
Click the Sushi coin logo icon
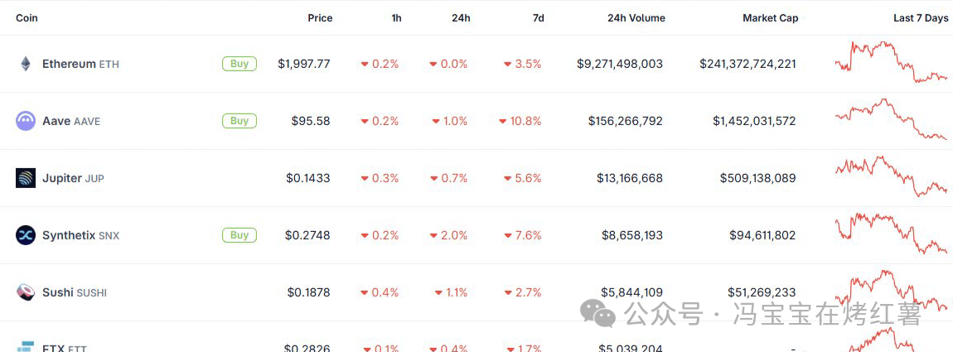coord(26,292)
